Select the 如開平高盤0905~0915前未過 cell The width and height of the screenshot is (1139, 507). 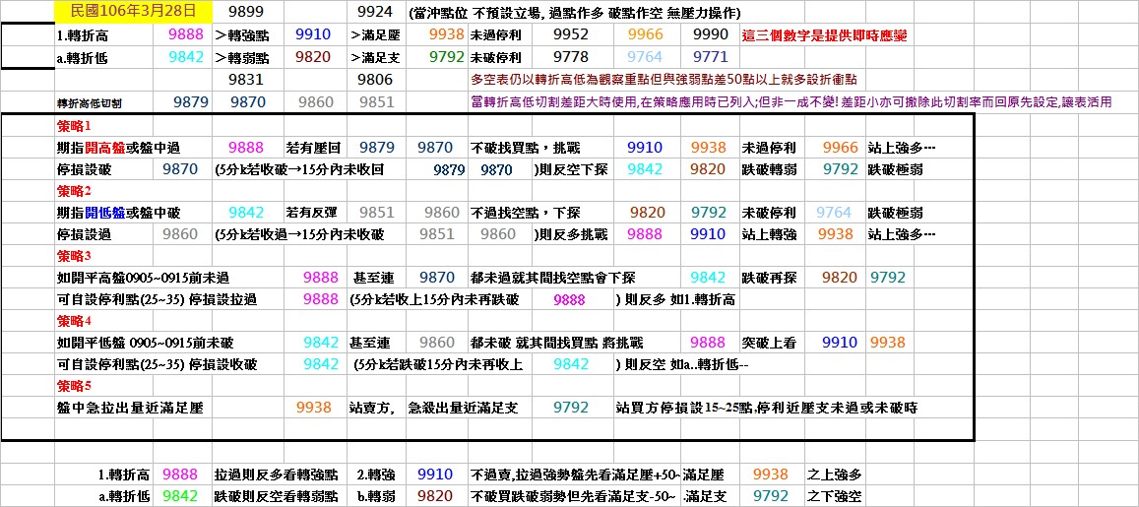(x=143, y=279)
